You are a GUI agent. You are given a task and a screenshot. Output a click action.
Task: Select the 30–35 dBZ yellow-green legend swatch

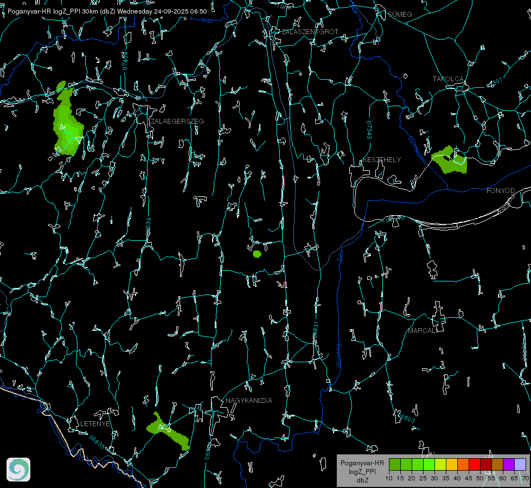(440, 465)
